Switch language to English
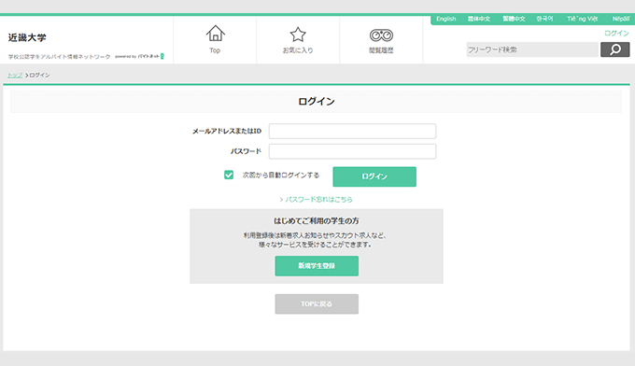Image resolution: width=635 pixels, height=366 pixels. 445,19
